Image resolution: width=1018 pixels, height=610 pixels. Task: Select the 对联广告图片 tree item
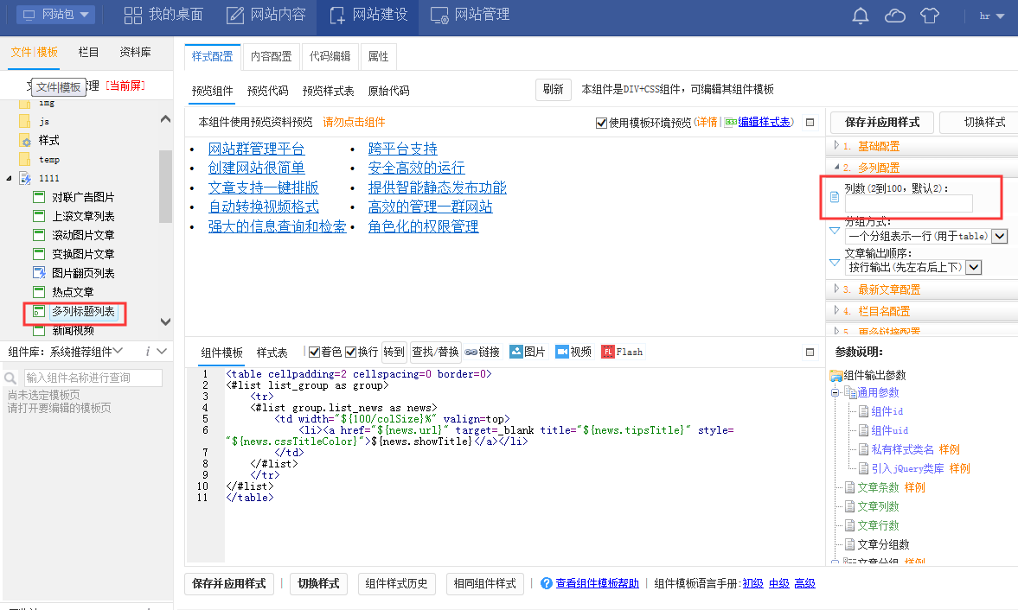click(83, 198)
